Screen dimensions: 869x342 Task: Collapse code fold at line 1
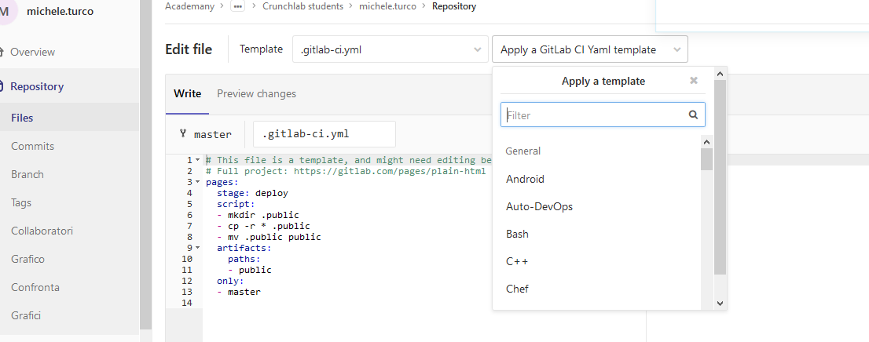[197, 160]
